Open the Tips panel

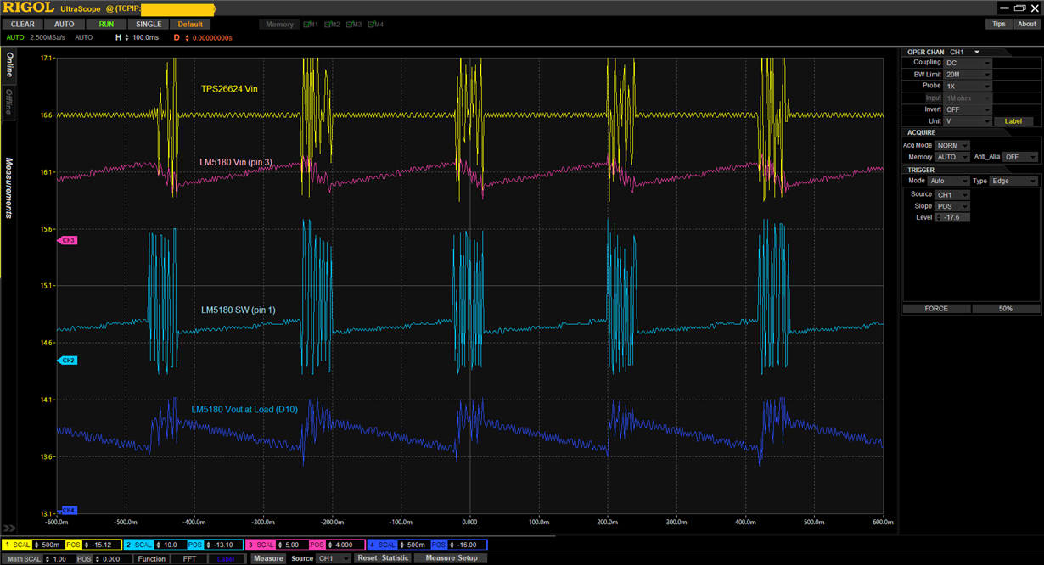(999, 24)
